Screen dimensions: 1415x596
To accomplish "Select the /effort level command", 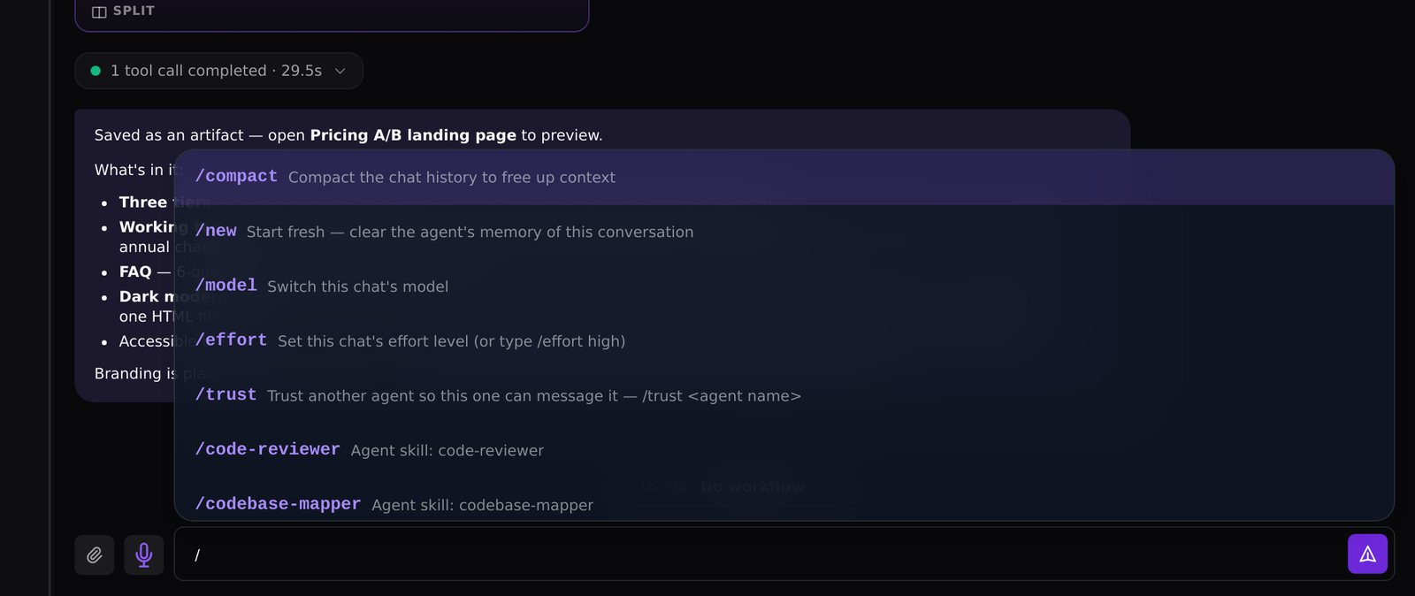I will click(x=784, y=341).
